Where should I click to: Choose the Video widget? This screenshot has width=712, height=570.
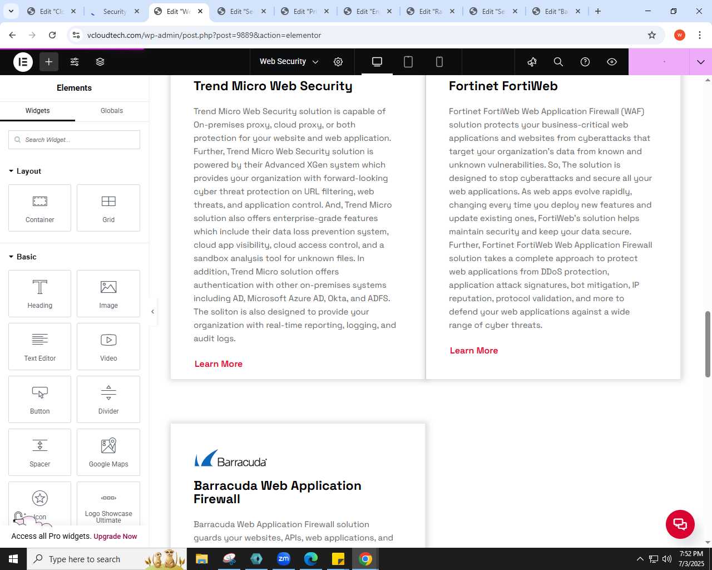(x=108, y=346)
